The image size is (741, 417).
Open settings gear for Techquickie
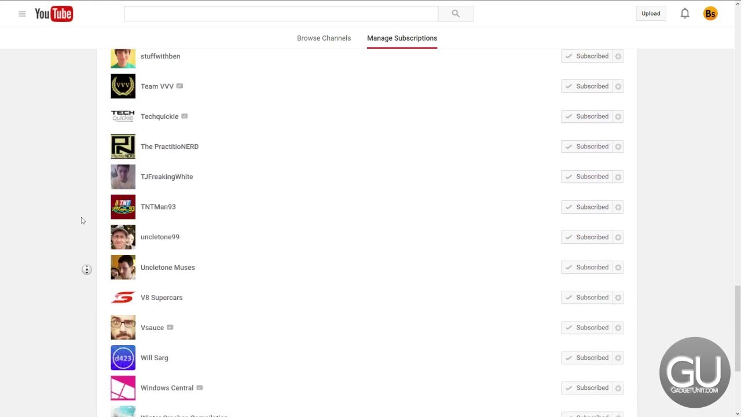tap(618, 116)
